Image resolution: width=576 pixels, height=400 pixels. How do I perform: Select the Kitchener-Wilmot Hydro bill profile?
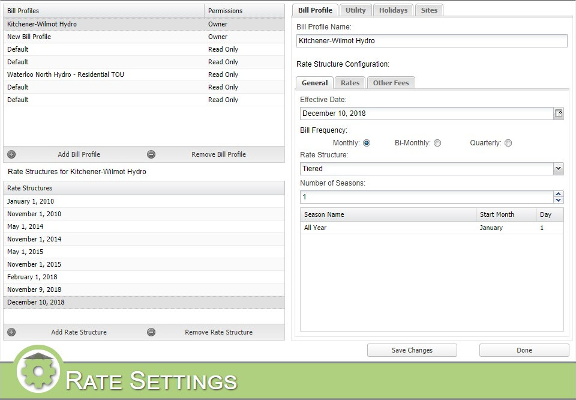pyautogui.click(x=144, y=24)
